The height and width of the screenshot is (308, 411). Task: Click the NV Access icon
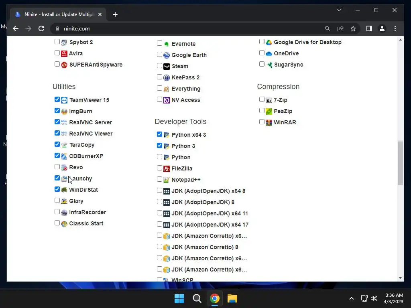point(167,100)
